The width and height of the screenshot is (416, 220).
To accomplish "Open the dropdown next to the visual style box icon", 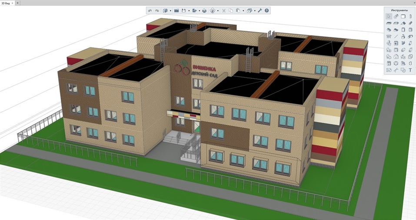I will pos(255,10).
